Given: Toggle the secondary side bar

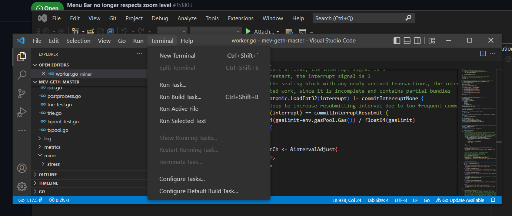Looking at the screenshot, I should coord(417,41).
